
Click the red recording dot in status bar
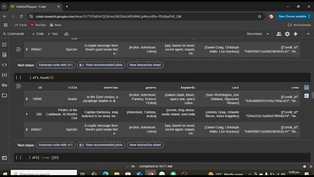pos(304,166)
